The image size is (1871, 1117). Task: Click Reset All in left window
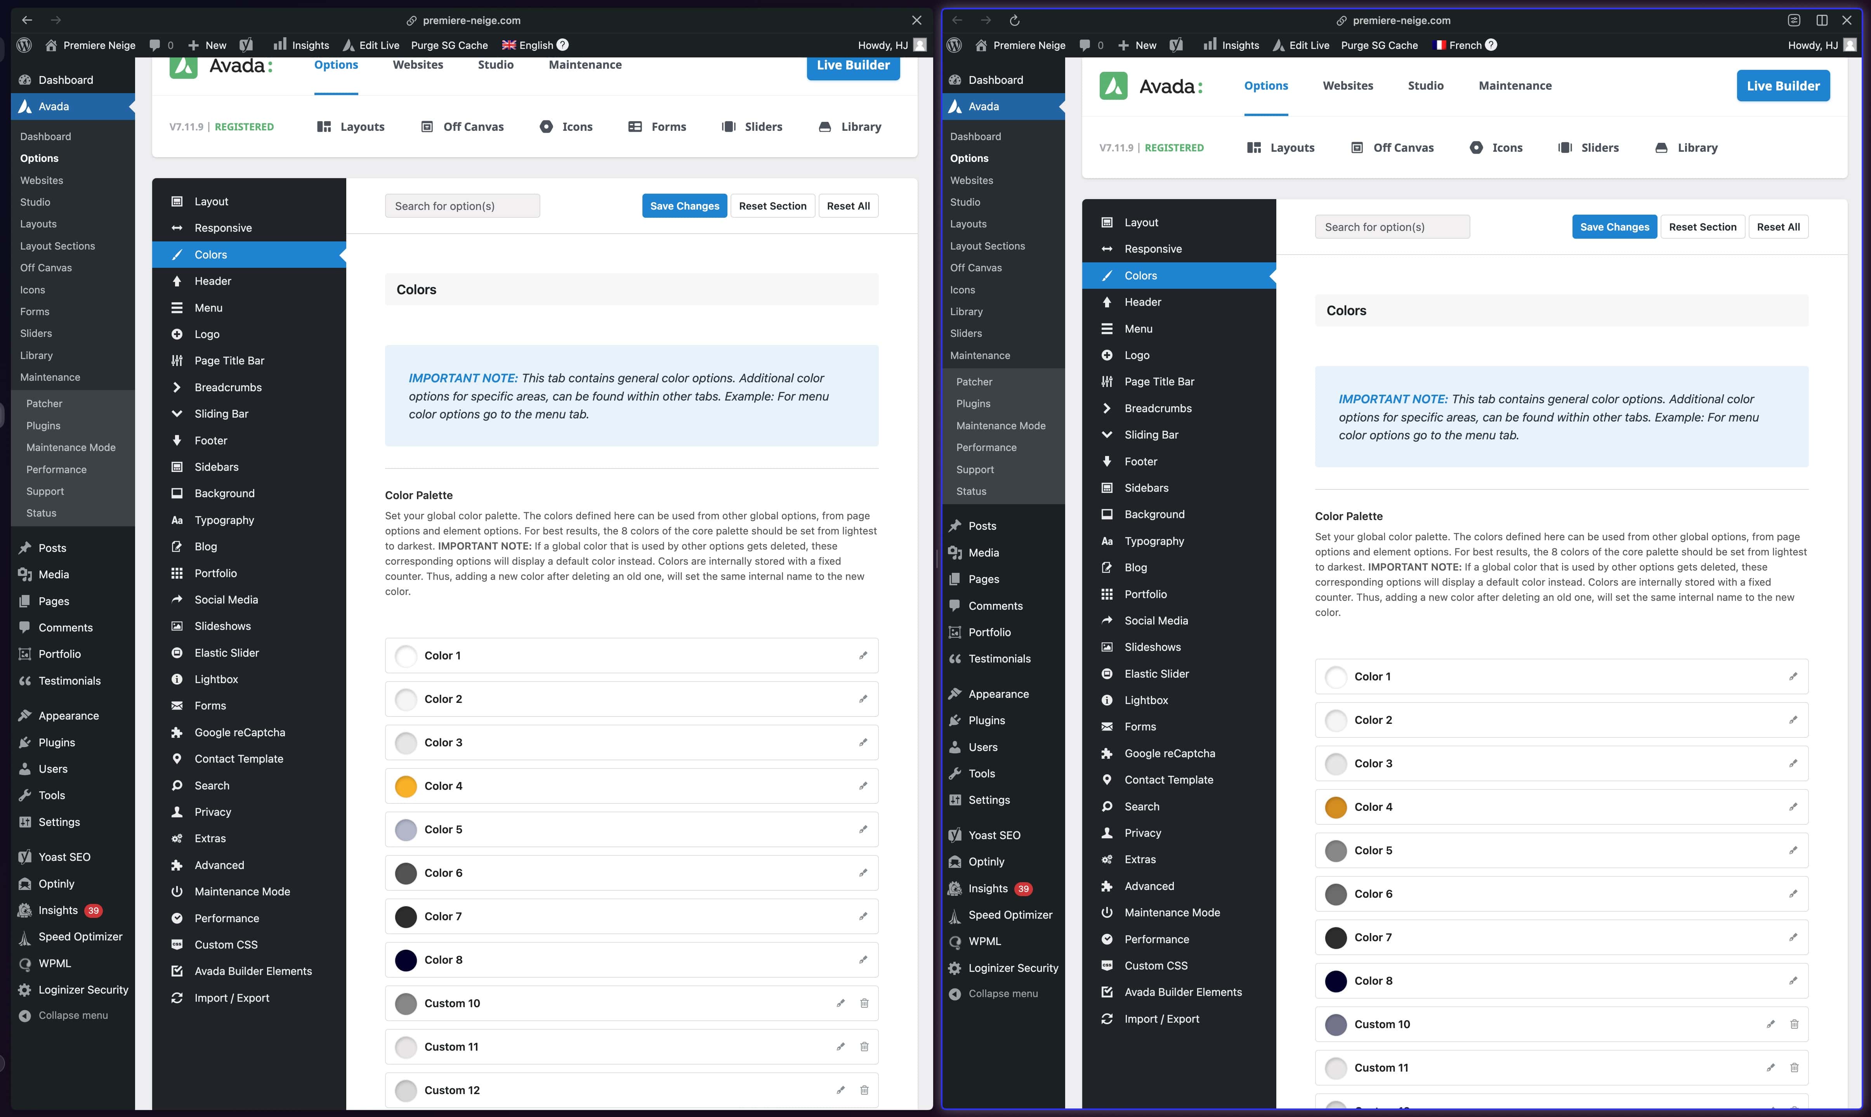(848, 206)
